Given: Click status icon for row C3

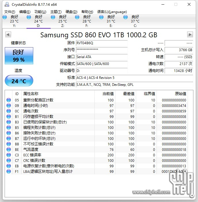Looking at the screenshot, I should click(x=9, y=155).
